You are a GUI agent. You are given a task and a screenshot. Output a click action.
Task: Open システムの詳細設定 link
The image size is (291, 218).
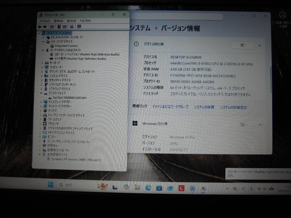coord(233,108)
